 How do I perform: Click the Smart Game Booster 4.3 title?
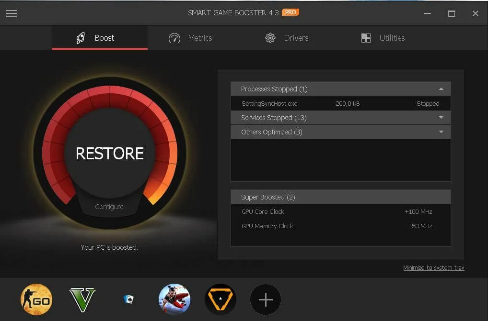(x=233, y=12)
